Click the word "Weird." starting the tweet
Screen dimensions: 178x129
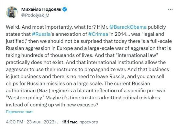pyautogui.click(x=13, y=27)
